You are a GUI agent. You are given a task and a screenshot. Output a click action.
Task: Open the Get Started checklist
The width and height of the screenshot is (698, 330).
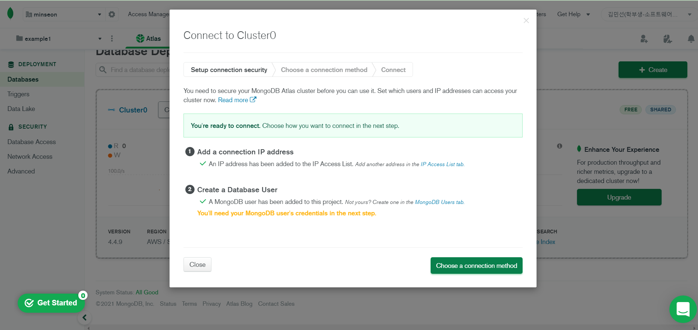pyautogui.click(x=51, y=303)
